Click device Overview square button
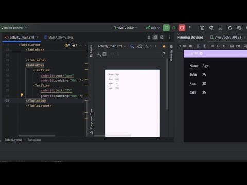247x185 pixels. tap(224, 46)
